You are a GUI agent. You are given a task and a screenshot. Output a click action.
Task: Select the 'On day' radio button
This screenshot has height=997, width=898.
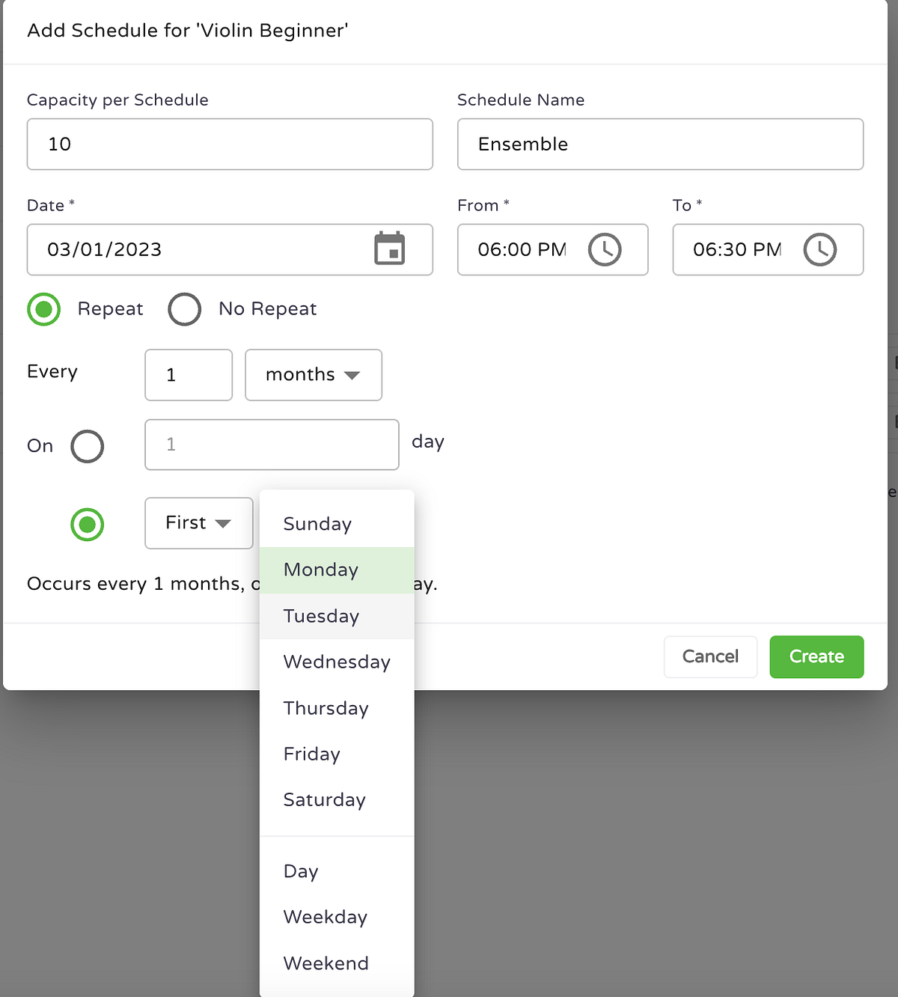87,446
